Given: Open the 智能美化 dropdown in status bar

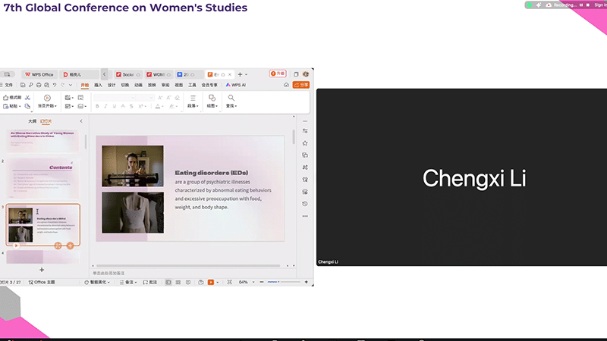Looking at the screenshot, I should pyautogui.click(x=99, y=282).
